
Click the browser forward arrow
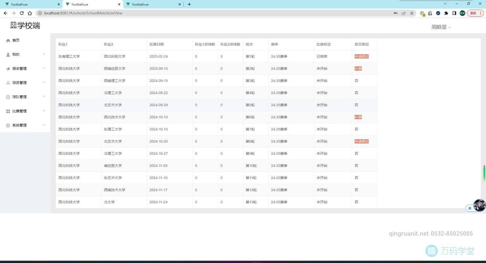14,13
